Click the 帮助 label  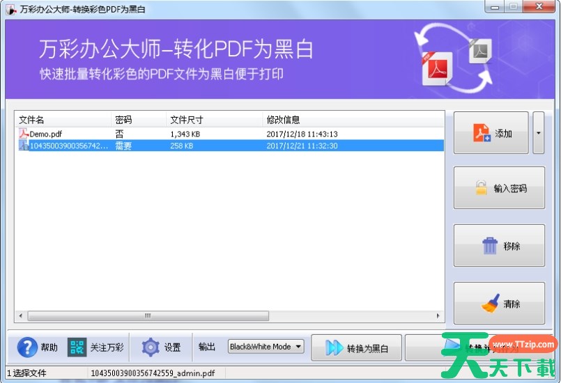49,347
